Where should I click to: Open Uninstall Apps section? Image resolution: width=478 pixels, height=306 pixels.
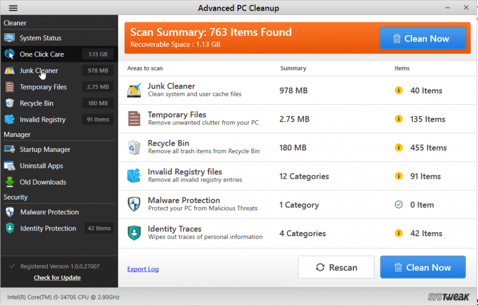(x=59, y=166)
